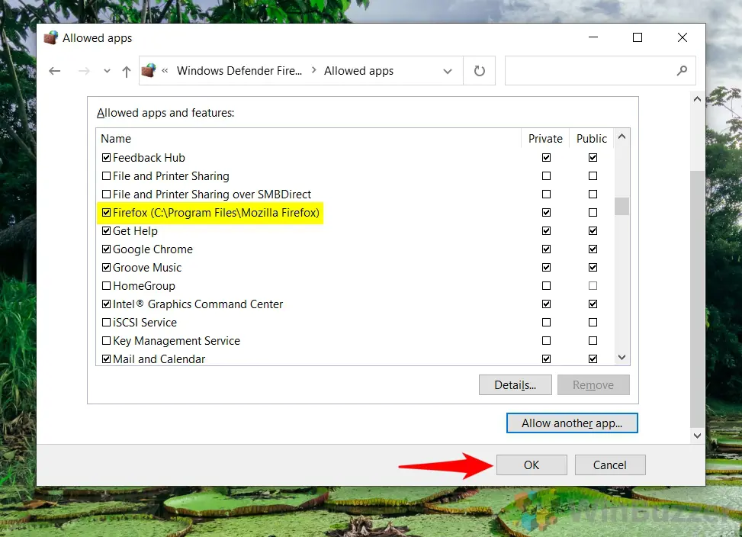The image size is (742, 537).
Task: Uncheck the Groove Music name checkbox
Action: [x=107, y=267]
